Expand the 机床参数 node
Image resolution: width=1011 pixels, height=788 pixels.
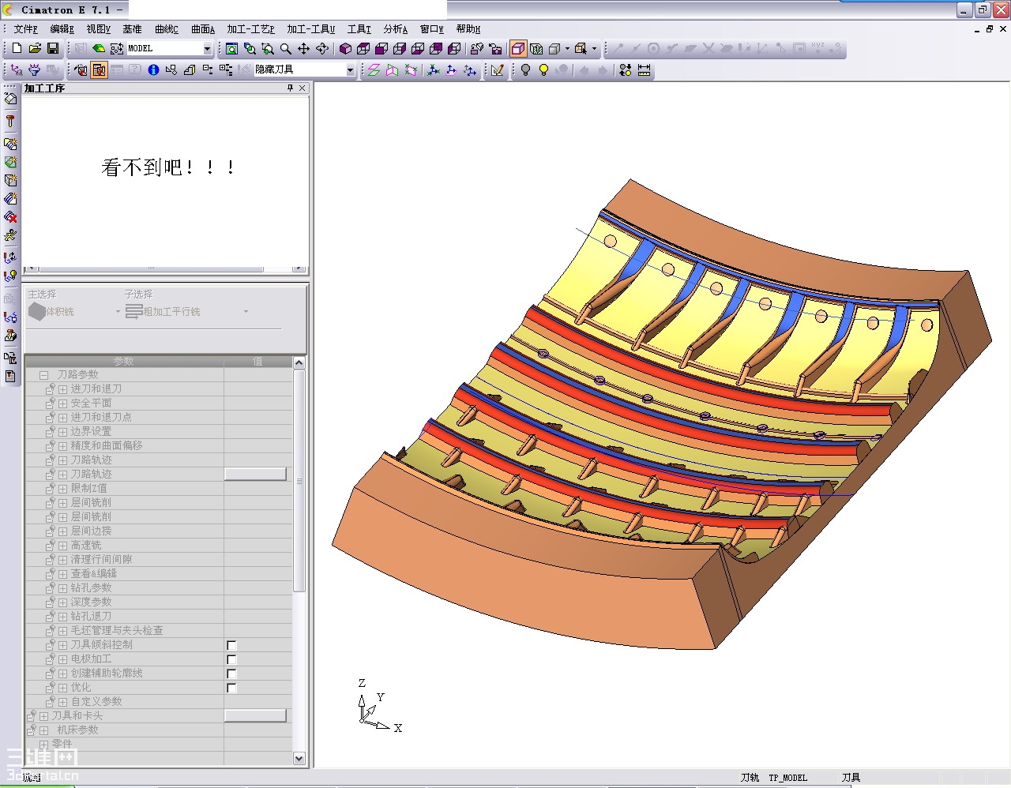click(43, 730)
